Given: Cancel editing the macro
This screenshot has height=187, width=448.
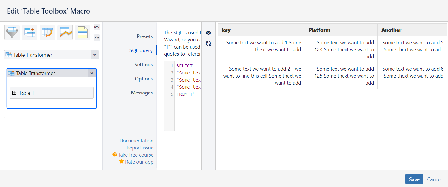Looking at the screenshot, I should coord(434,179).
